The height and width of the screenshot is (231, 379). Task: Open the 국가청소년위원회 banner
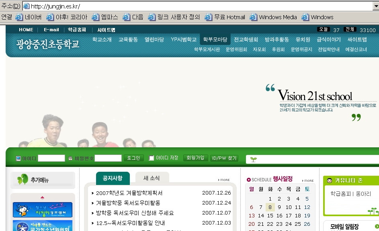pyautogui.click(x=43, y=226)
